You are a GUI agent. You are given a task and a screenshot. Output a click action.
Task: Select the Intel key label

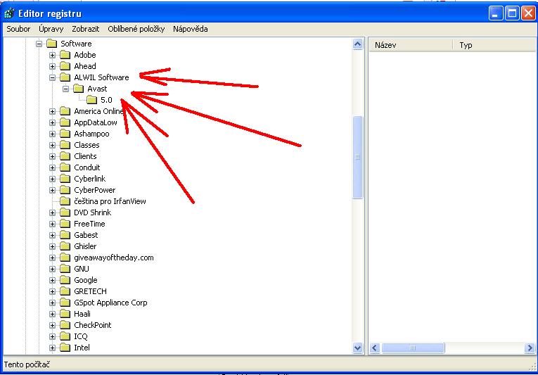(82, 348)
